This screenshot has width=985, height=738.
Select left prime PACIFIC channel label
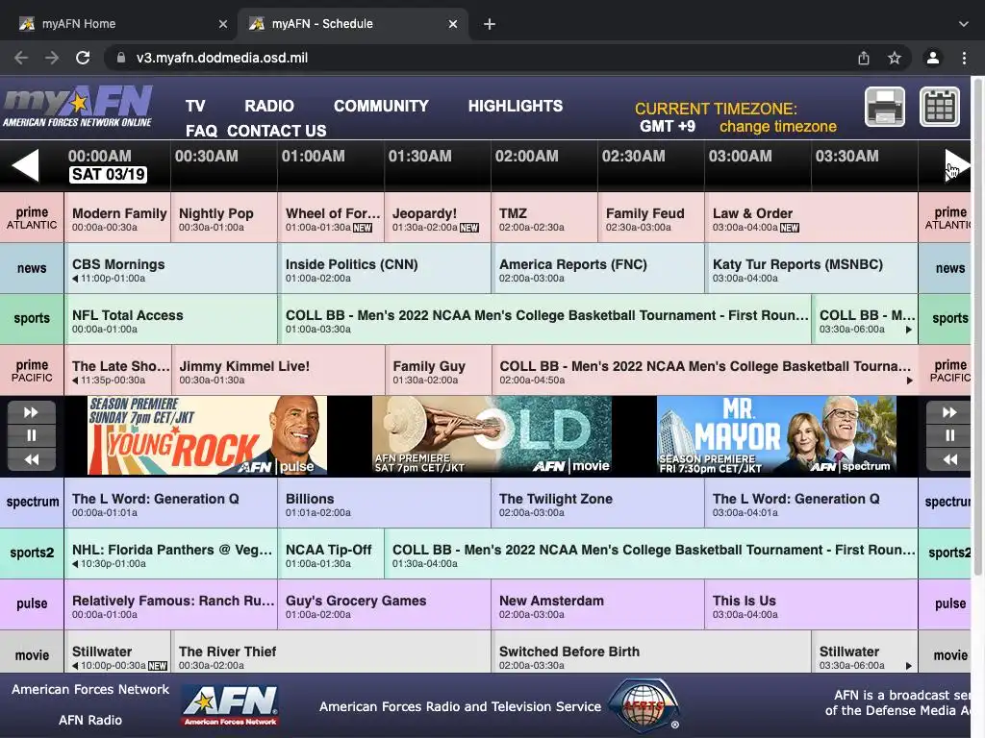pyautogui.click(x=32, y=370)
